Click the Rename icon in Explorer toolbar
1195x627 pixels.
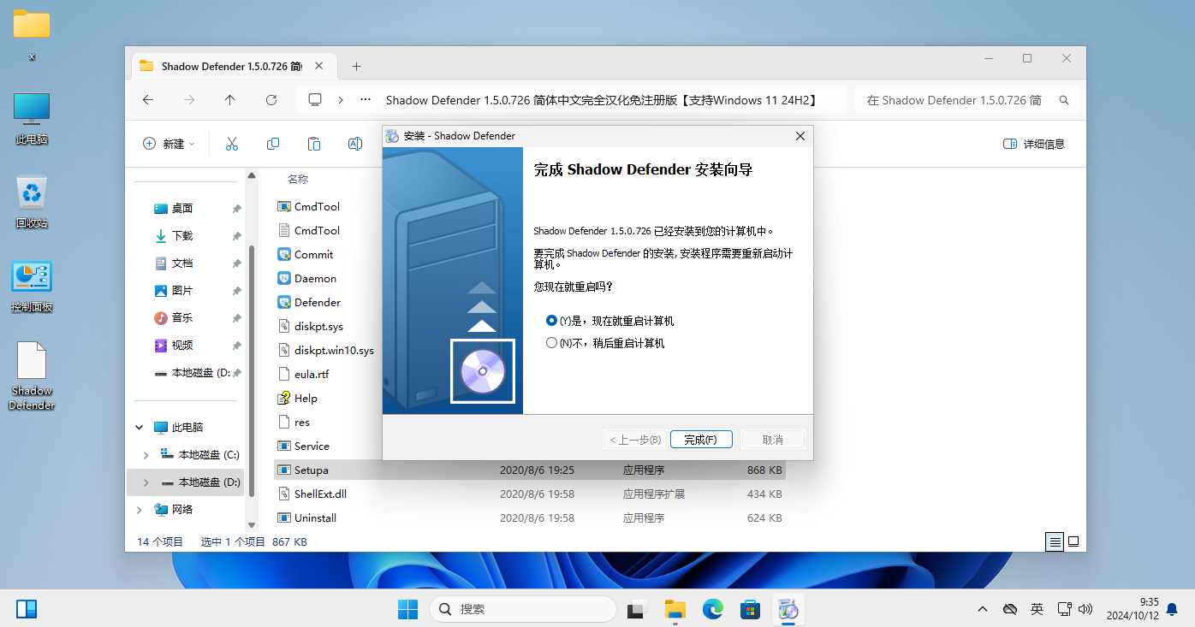354,144
